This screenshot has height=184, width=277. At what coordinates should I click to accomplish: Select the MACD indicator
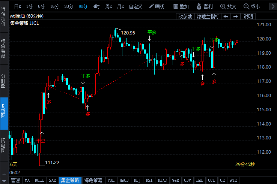(124, 180)
